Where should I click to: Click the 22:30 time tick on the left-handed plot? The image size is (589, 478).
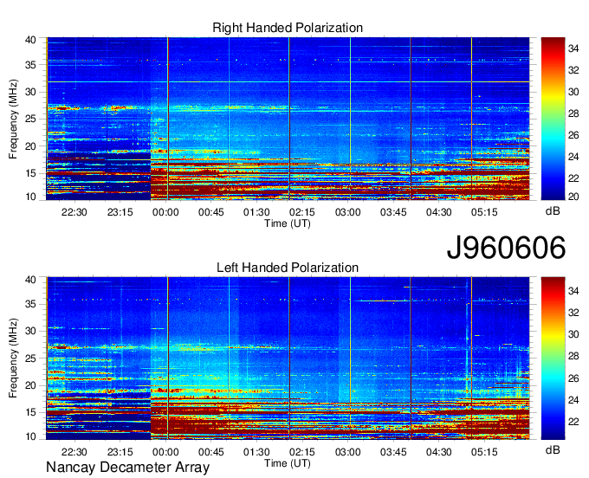[x=74, y=452]
